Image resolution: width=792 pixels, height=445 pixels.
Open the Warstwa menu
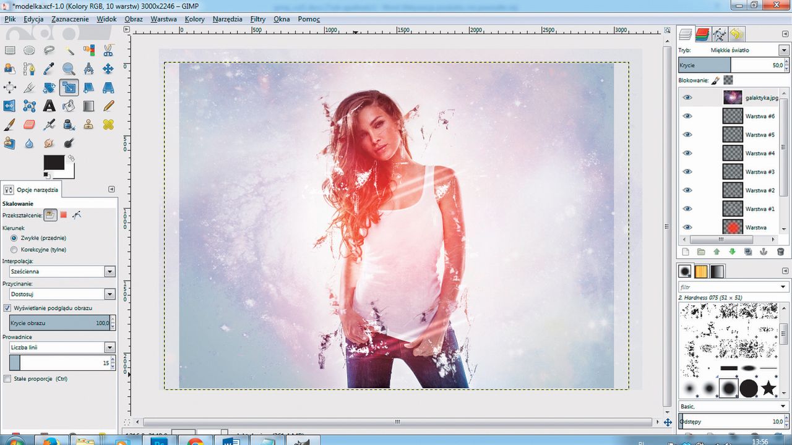tap(163, 19)
